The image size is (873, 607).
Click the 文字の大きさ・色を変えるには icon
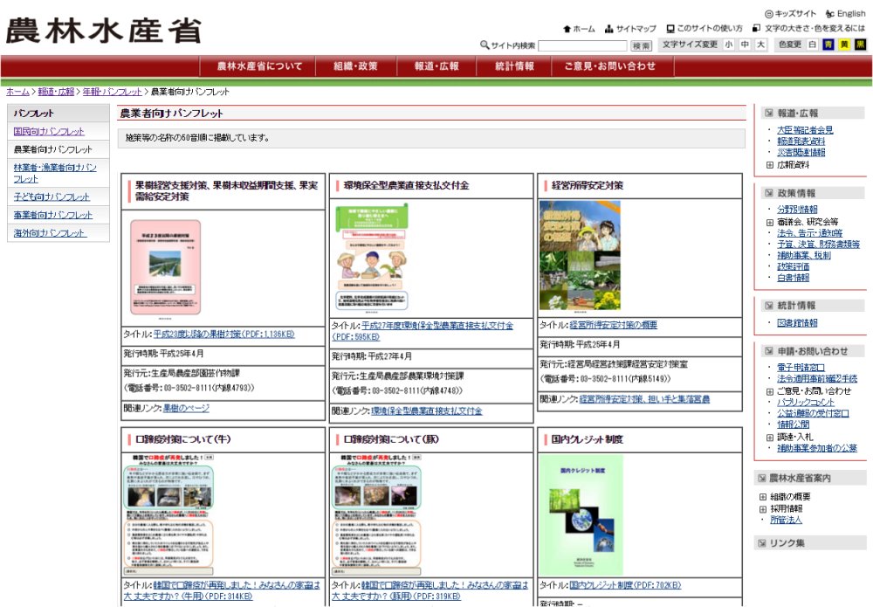click(756, 29)
